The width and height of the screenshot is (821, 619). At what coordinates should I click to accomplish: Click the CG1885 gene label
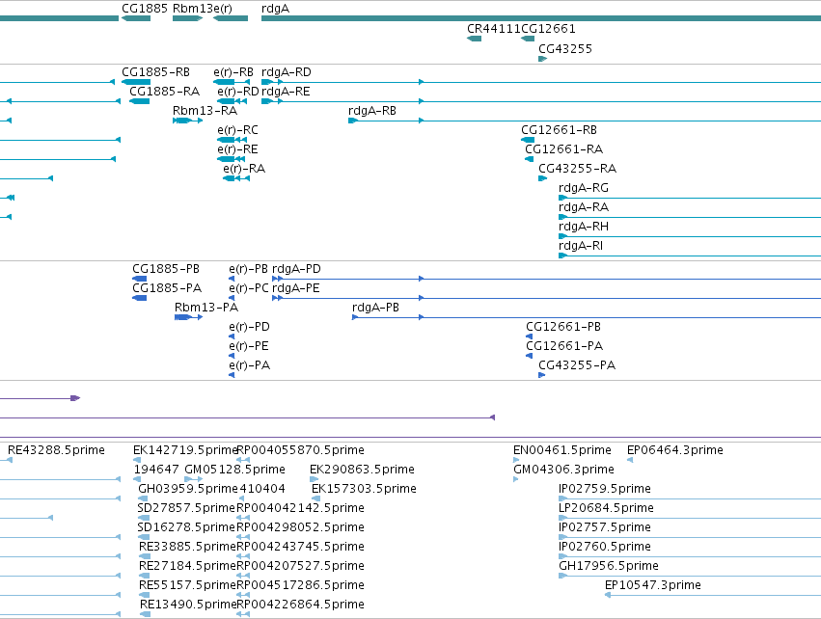click(145, 9)
